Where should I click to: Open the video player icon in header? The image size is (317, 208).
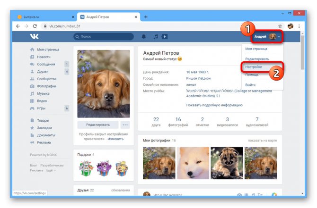click(165, 37)
